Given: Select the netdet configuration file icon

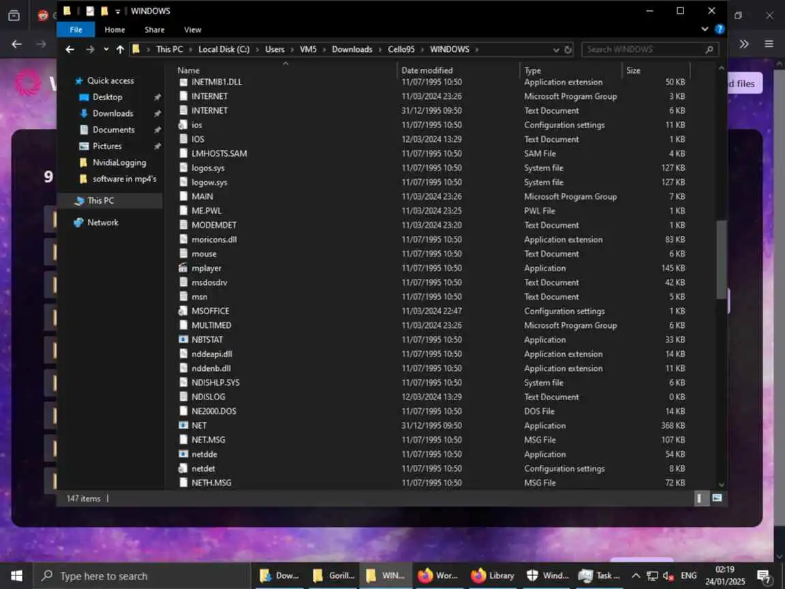Looking at the screenshot, I should coord(183,468).
